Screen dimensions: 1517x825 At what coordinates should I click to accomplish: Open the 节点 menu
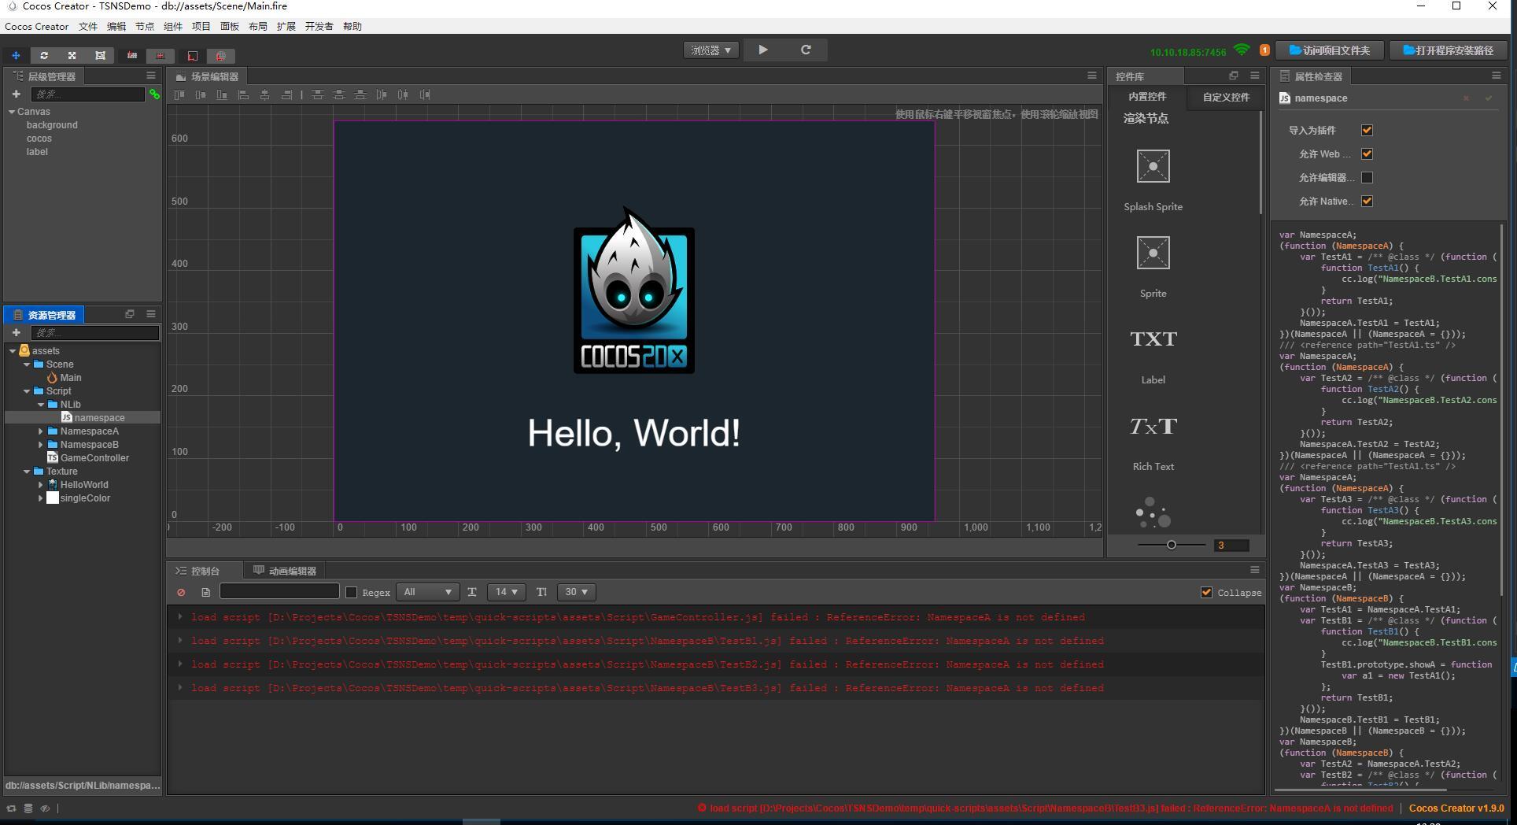pyautogui.click(x=145, y=26)
